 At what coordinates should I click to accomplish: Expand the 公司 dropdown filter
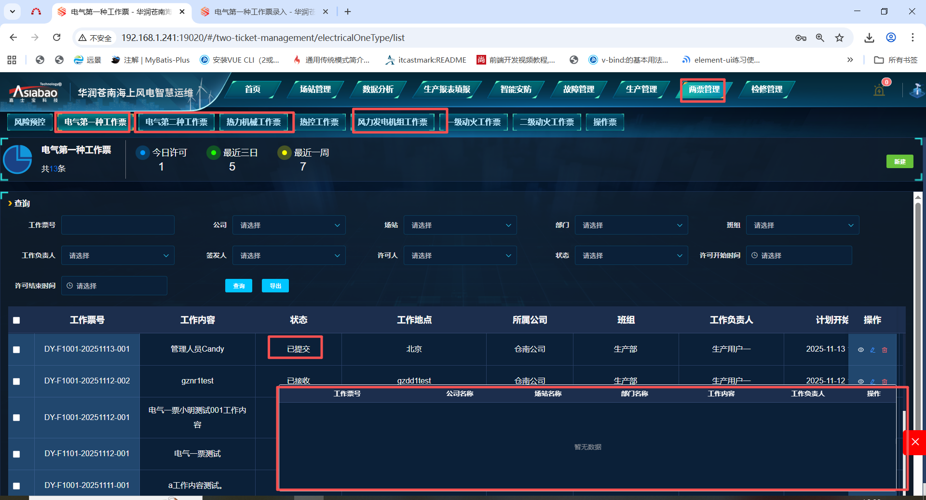(x=289, y=225)
